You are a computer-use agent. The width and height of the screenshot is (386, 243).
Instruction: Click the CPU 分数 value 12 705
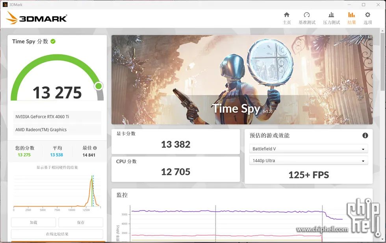(x=176, y=172)
